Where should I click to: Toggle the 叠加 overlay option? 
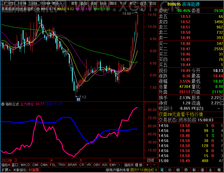click(x=84, y=3)
